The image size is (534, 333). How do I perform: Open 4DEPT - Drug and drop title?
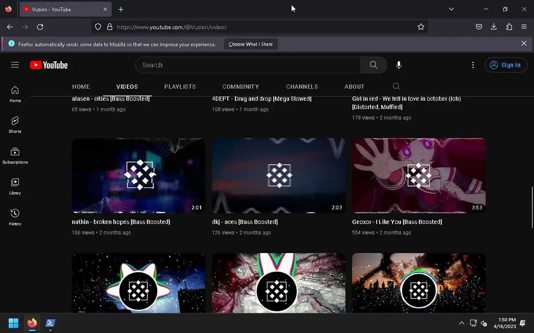[x=262, y=99]
